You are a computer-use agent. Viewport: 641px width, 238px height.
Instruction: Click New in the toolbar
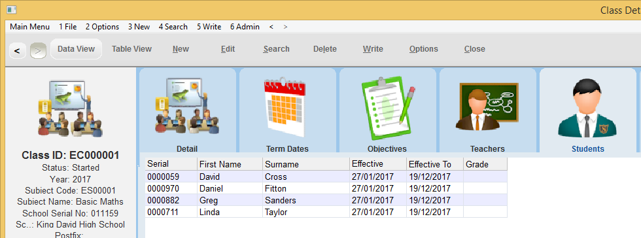point(181,49)
